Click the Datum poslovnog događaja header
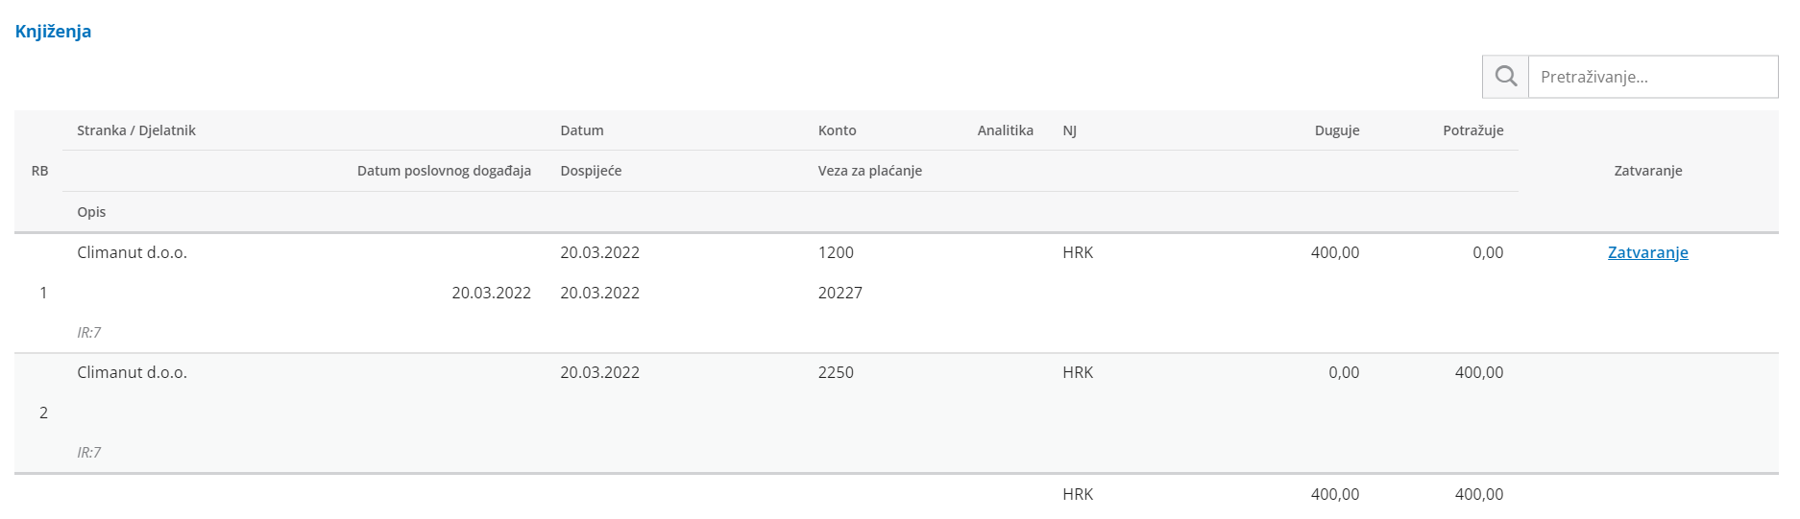1800x519 pixels. click(444, 171)
